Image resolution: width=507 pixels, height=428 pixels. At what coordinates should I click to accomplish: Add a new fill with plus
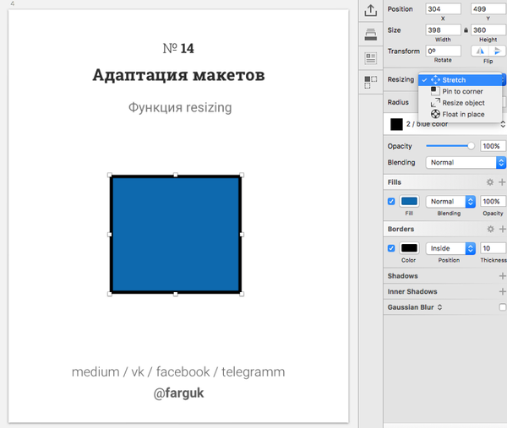pyautogui.click(x=502, y=182)
